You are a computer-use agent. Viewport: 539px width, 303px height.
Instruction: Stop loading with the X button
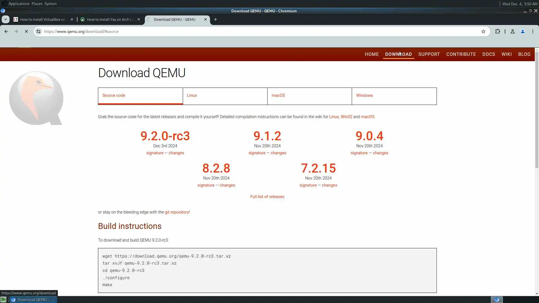[x=26, y=31]
